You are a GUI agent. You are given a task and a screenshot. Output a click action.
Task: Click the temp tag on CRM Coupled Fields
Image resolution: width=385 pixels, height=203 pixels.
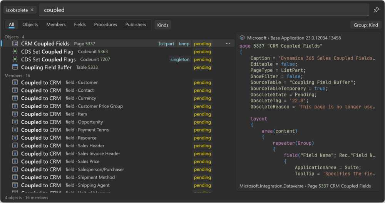click(184, 44)
